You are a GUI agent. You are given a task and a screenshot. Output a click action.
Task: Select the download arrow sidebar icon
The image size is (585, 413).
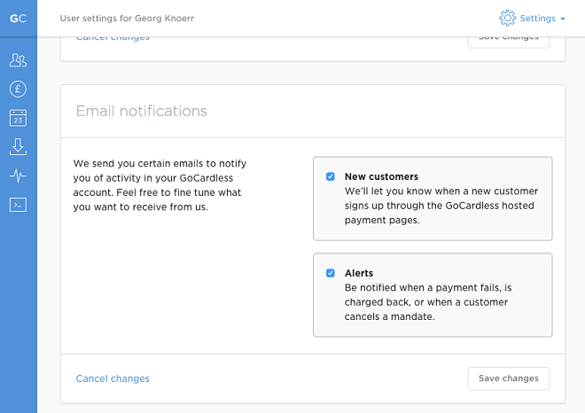point(18,146)
